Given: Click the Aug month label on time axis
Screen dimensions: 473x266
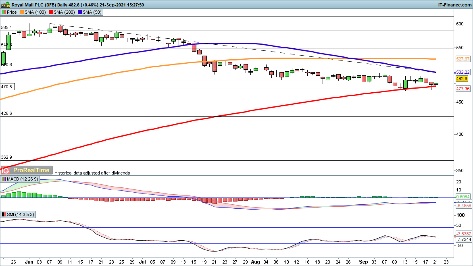Looking at the screenshot, I should click(x=255, y=262).
